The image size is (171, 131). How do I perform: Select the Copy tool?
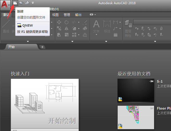(59, 28)
